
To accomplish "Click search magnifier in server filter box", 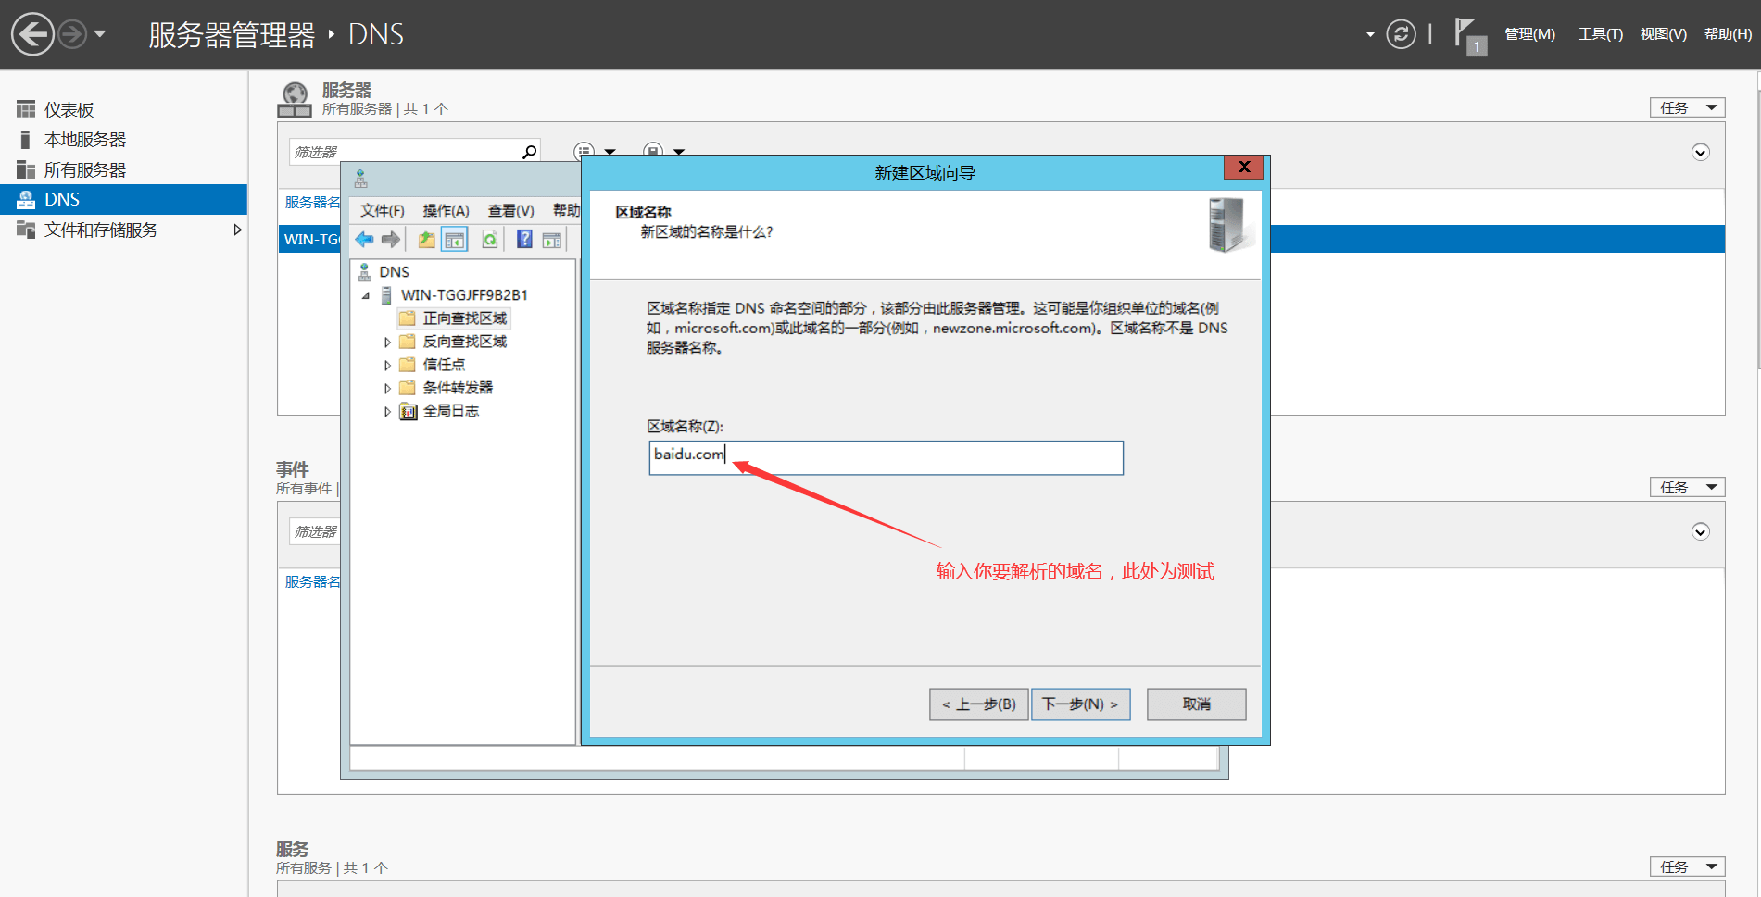I will coord(529,152).
